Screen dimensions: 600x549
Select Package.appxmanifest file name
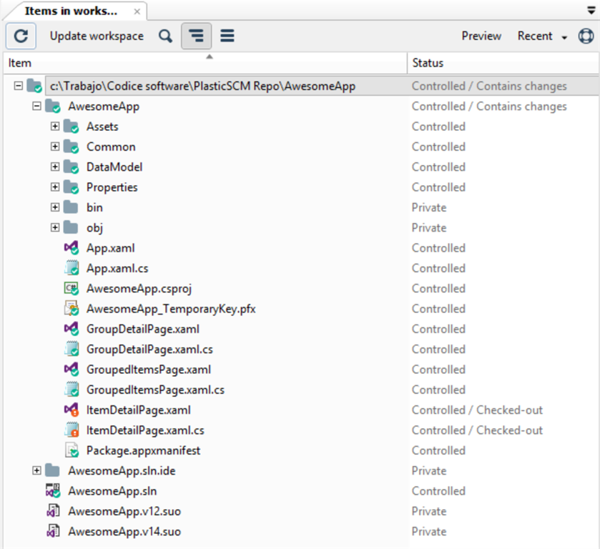point(144,451)
